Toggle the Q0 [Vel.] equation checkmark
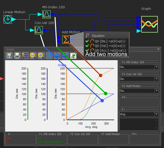This screenshot has height=148, width=164. point(87,46)
